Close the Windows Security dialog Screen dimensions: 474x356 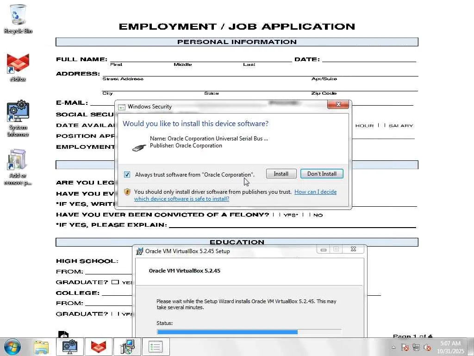tap(338, 104)
